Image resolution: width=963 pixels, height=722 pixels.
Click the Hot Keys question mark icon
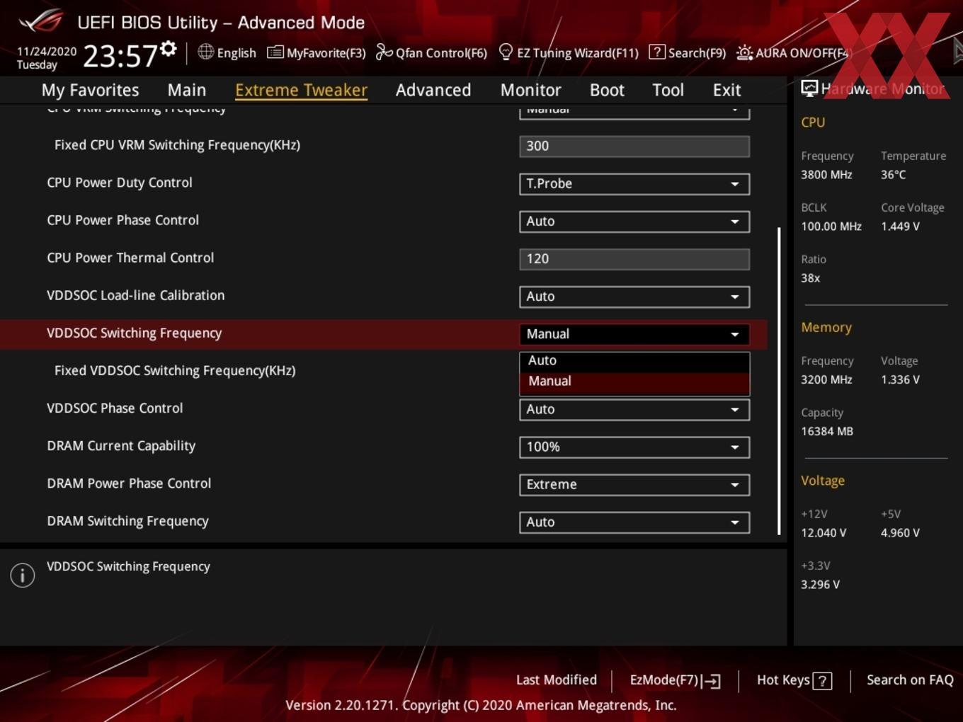point(822,681)
